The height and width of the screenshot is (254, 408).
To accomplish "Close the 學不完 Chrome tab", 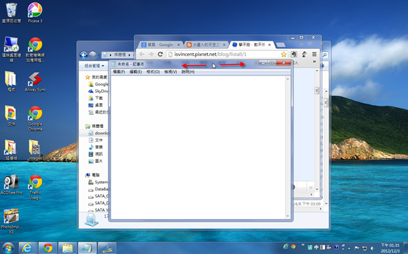I will tap(270, 45).
